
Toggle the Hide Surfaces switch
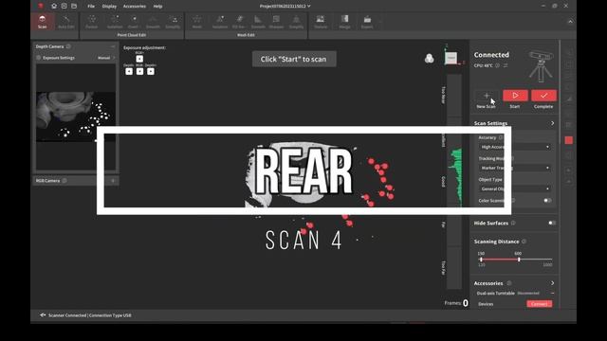[552, 224]
